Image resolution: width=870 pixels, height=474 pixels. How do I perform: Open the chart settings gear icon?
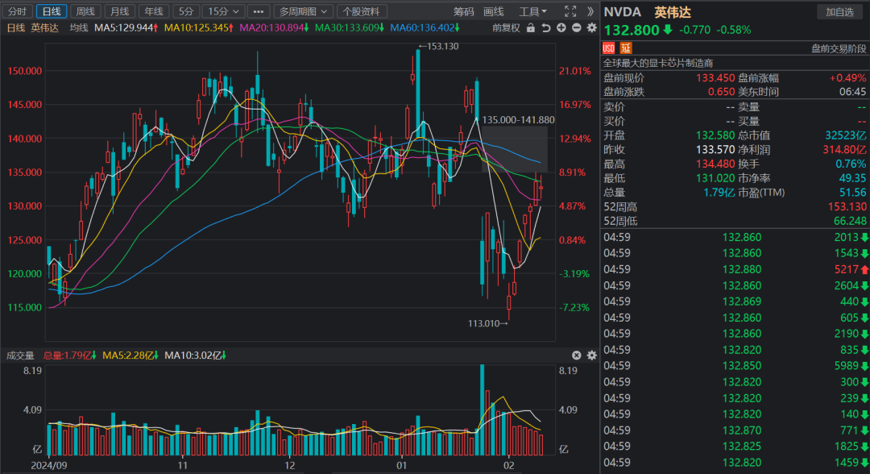591,28
